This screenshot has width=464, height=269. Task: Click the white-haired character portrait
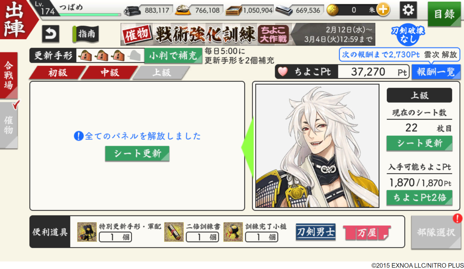point(317,146)
